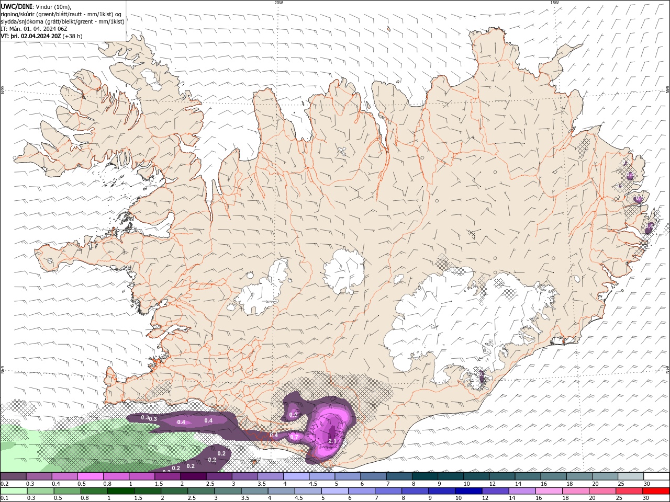Image resolution: width=670 pixels, height=502 pixels.
Task: Click the 'VT: þri. 02.04.2024 20Z (+38 h)' text
Action: click(41, 37)
